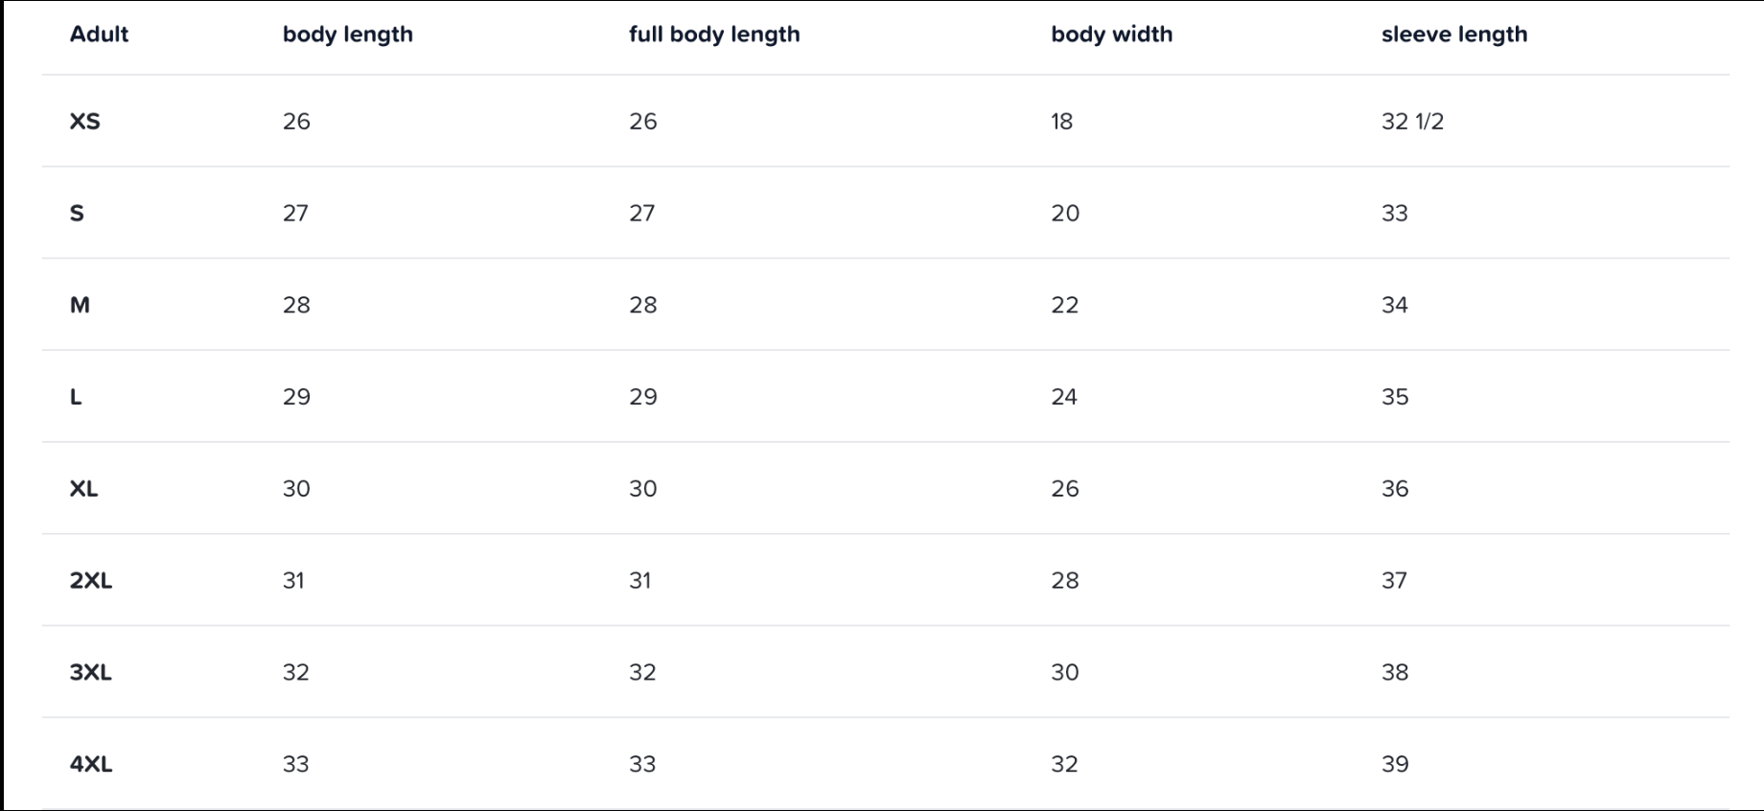The width and height of the screenshot is (1764, 811).
Task: Click the L sleeve length value 35
Action: coord(1394,397)
